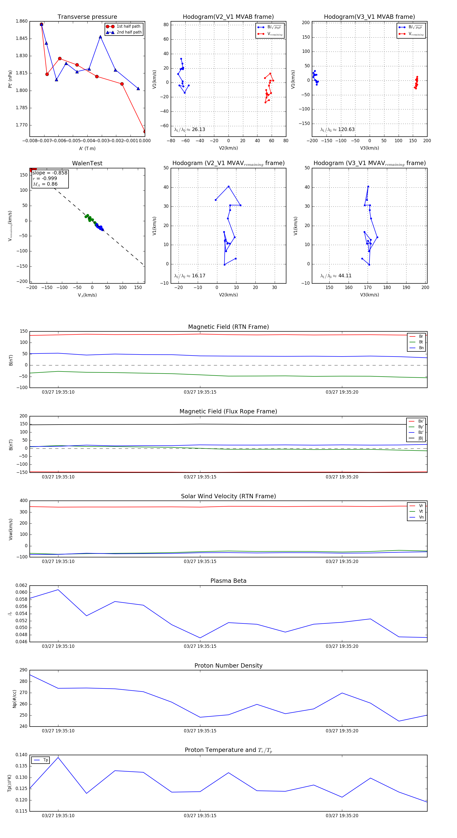
Task: Click the 'Transverse pressure' plot title
Action: [x=87, y=17]
